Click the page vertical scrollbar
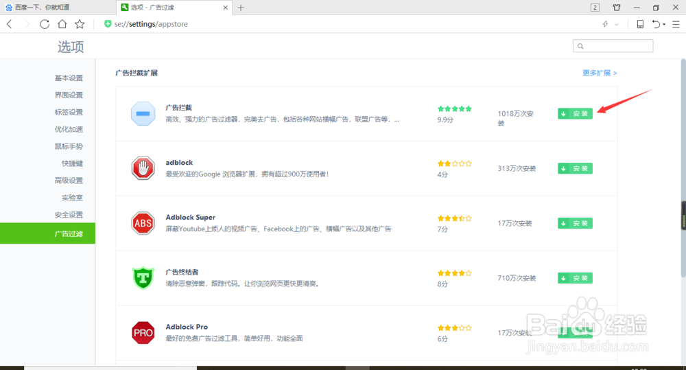Viewport: 686px width, 370px height. (x=683, y=168)
